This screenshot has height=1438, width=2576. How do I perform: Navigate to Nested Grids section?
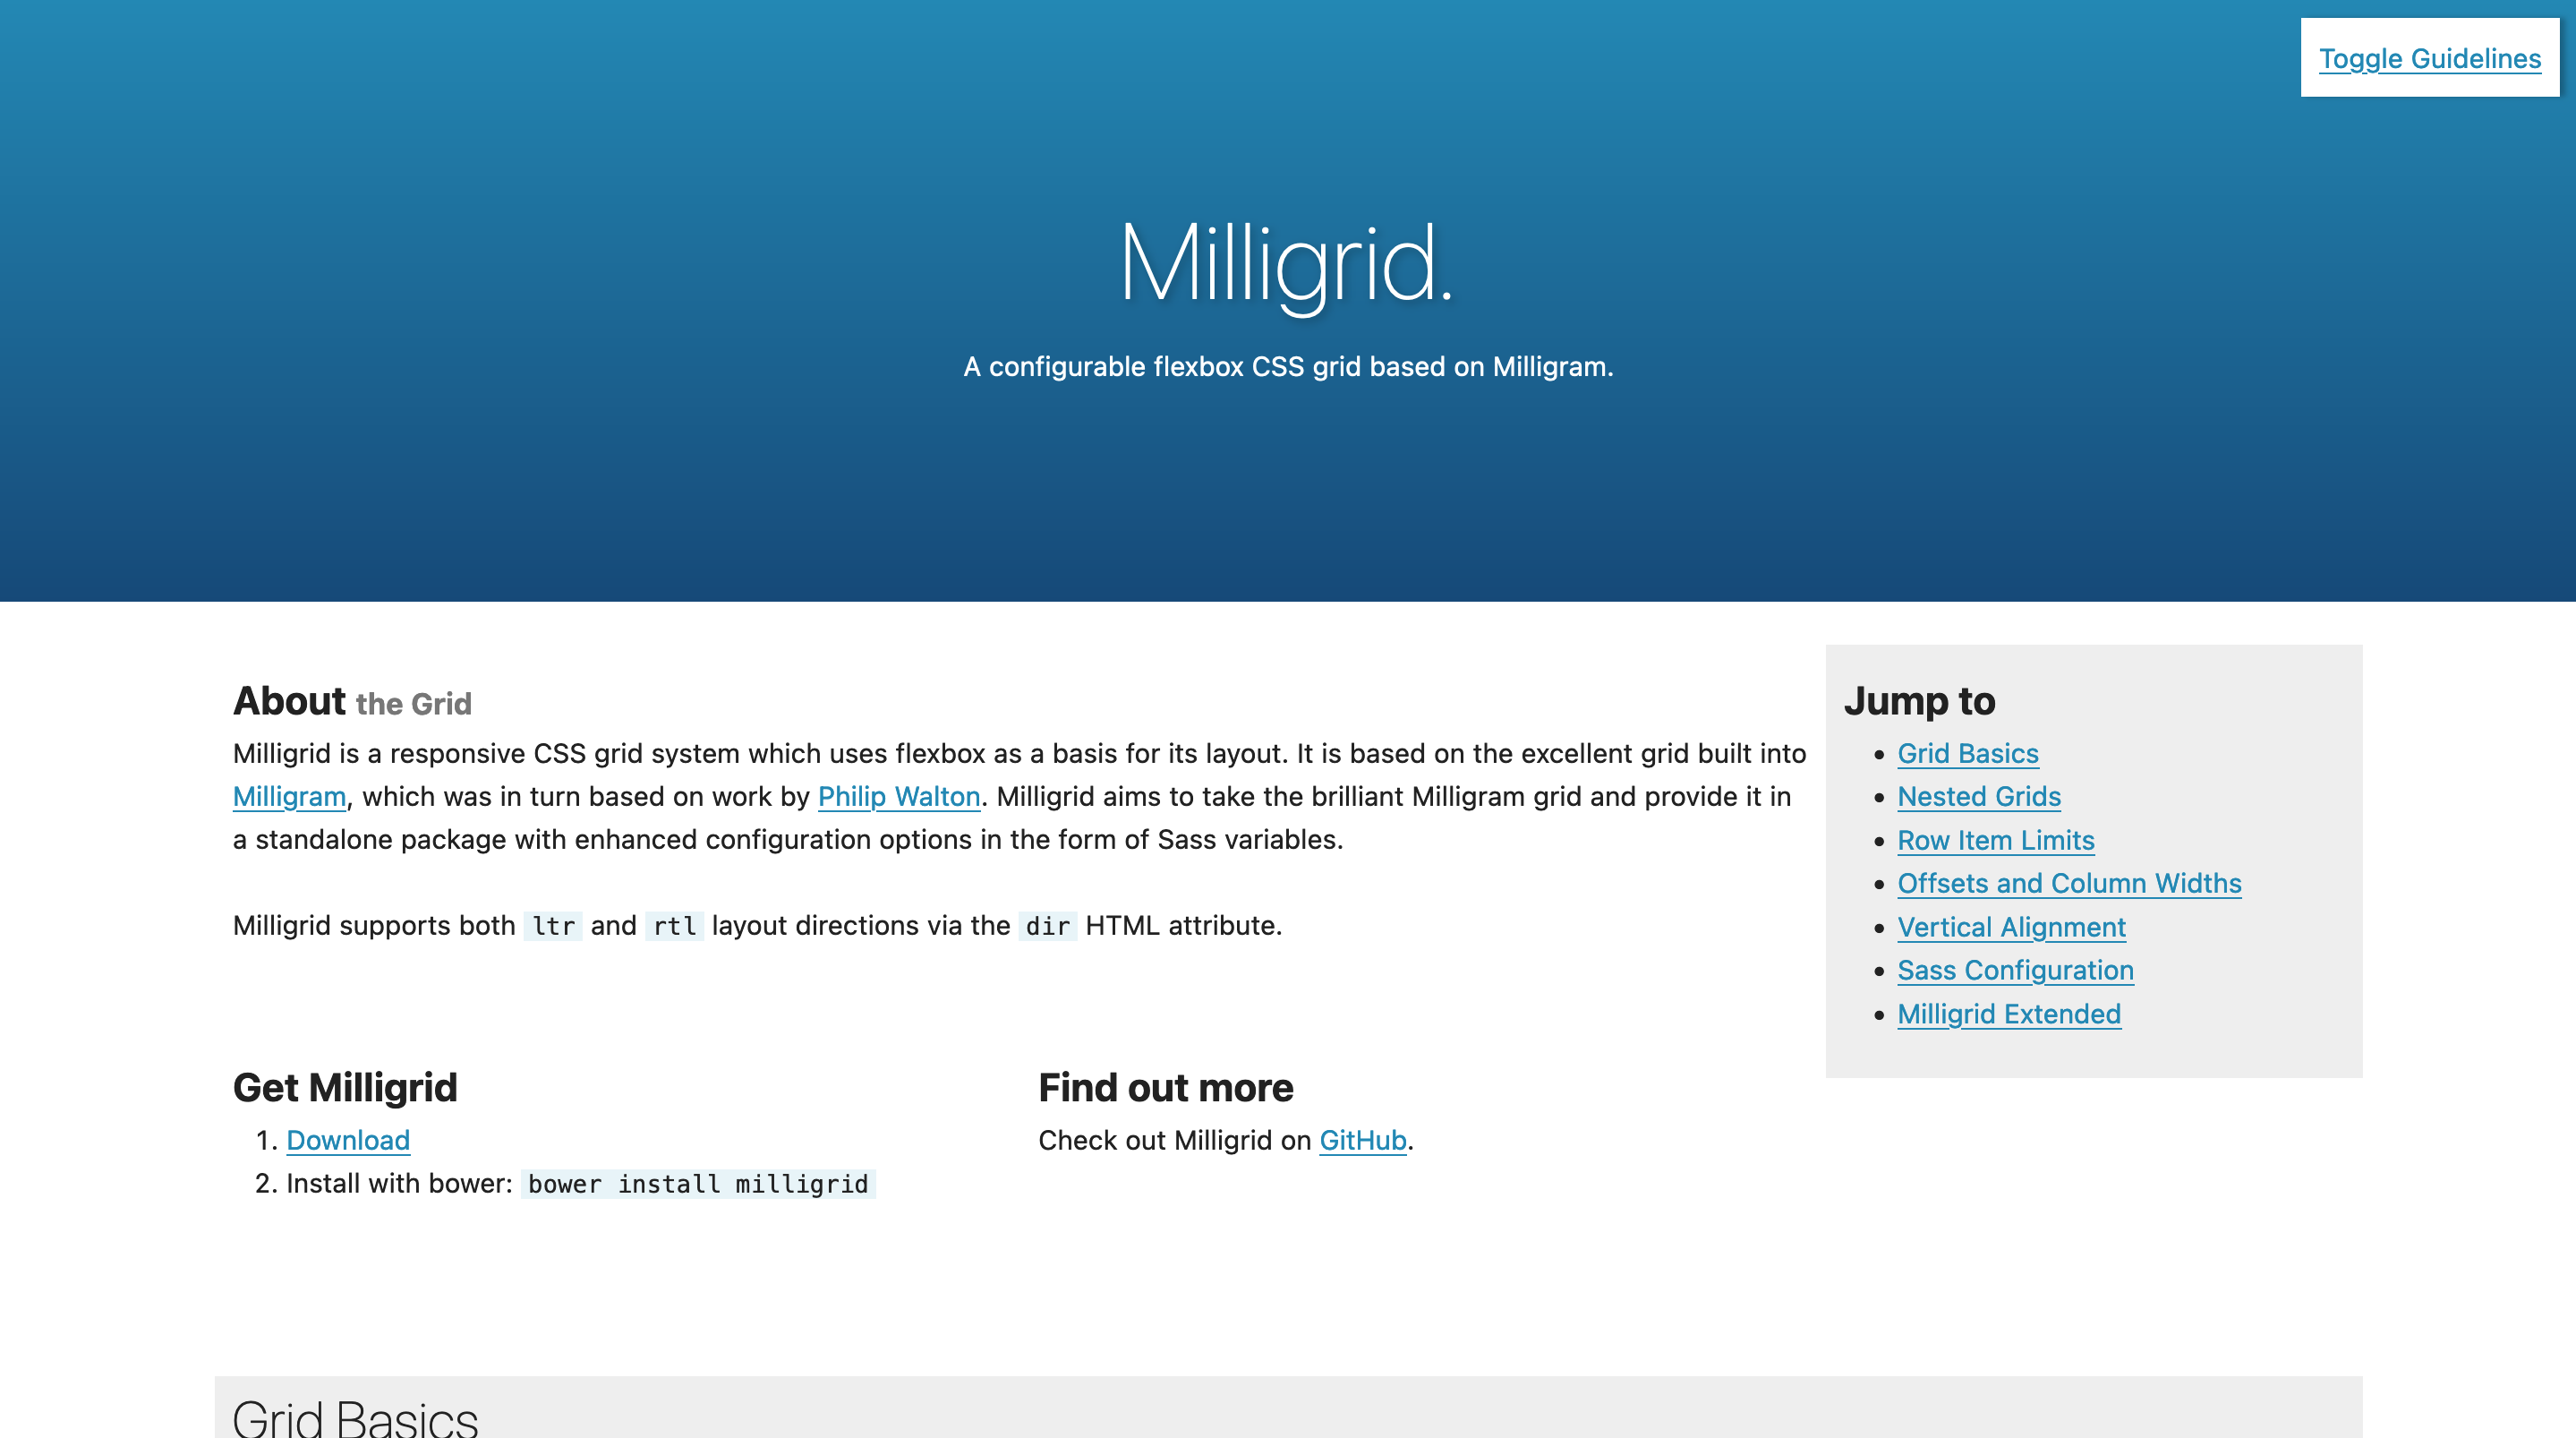[1978, 795]
